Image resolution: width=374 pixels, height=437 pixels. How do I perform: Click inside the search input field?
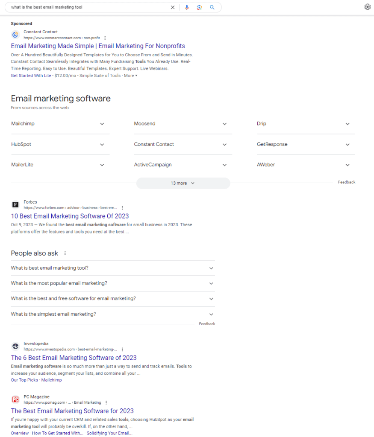(85, 7)
